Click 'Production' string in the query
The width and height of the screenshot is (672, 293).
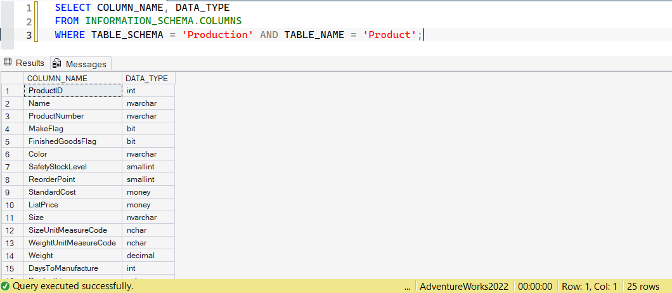(217, 35)
